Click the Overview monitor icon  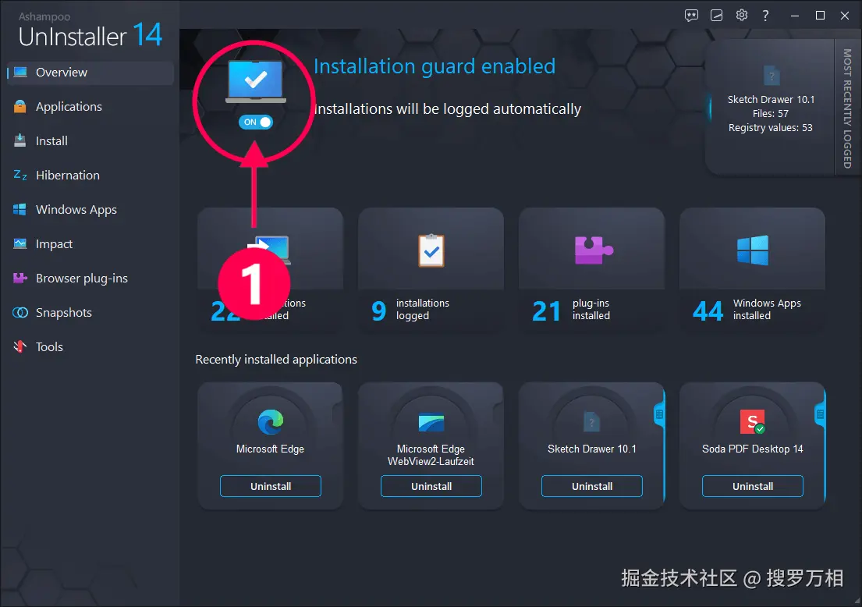[x=20, y=73]
